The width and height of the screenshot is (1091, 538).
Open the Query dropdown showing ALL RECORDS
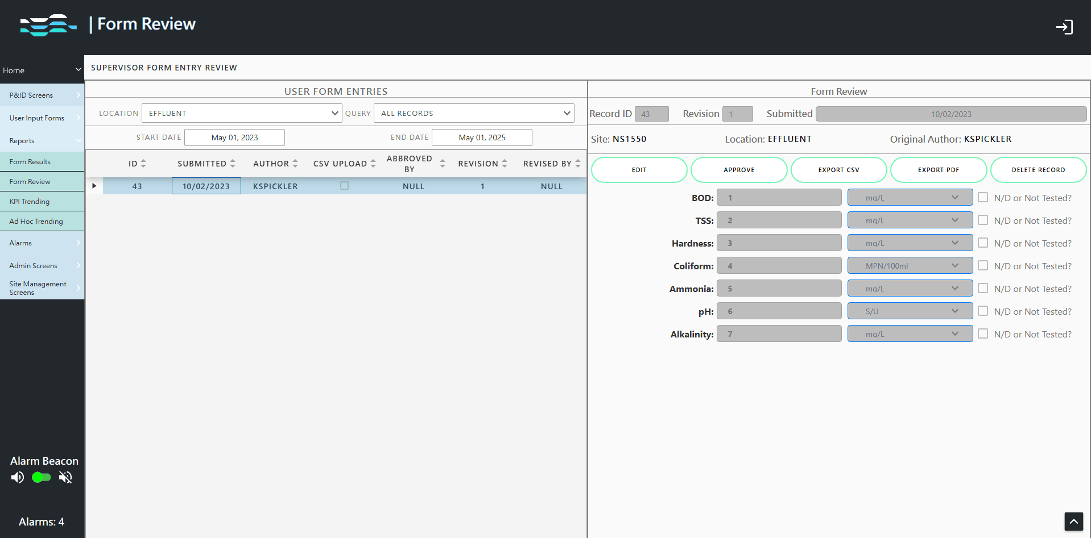coord(474,113)
